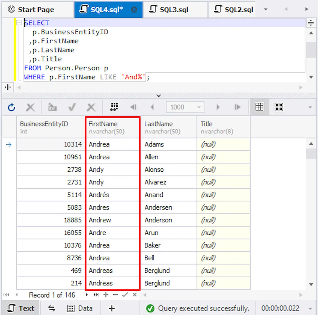Click the rollback changes X icon
318x315 pixels.
point(91,107)
